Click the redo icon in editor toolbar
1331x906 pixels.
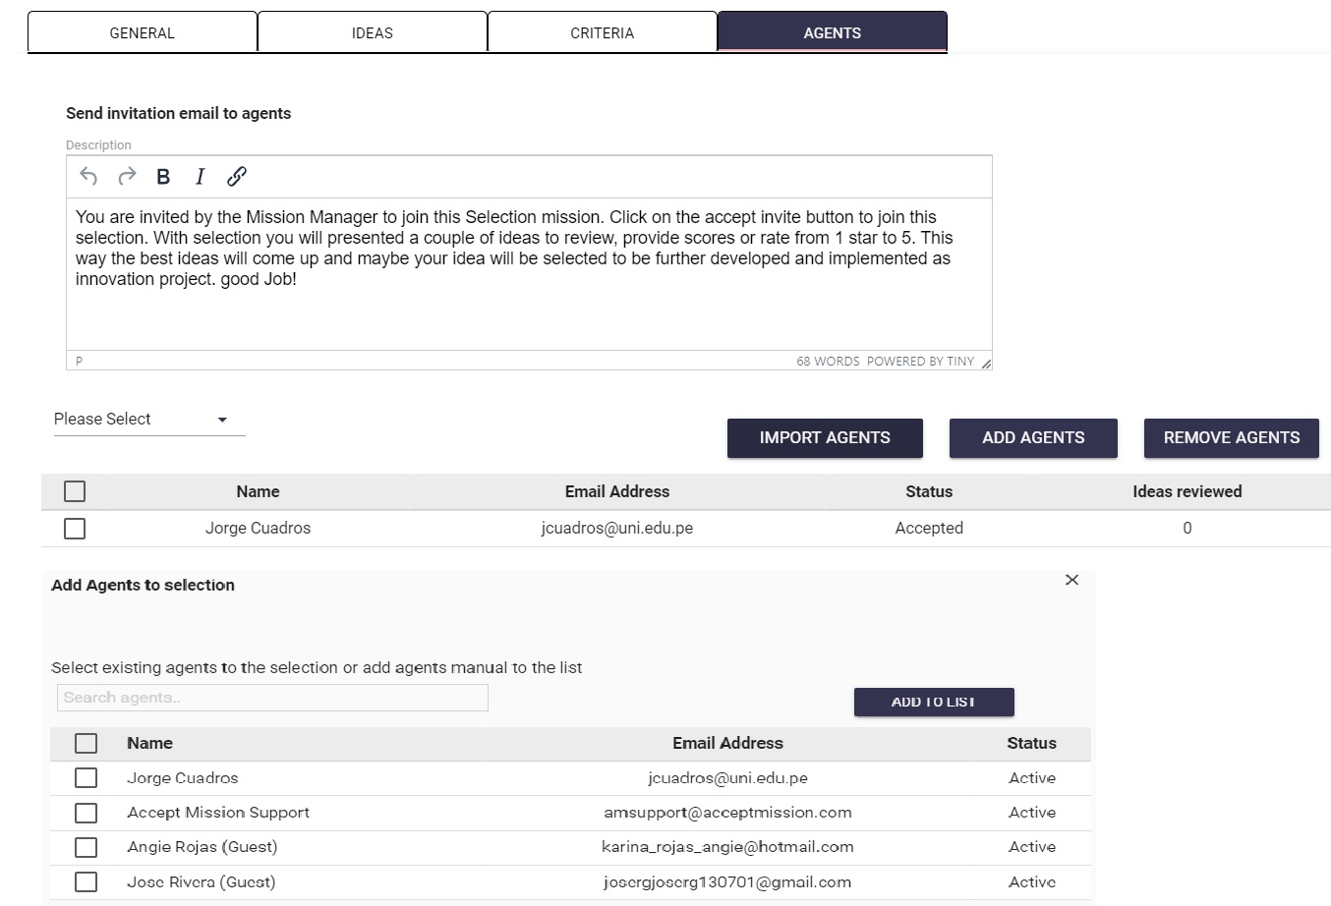[x=127, y=177]
